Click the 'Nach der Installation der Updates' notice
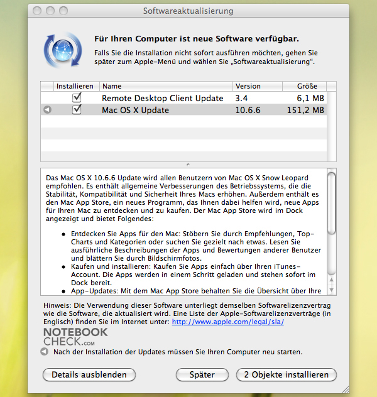This screenshot has width=377, height=397. (178, 352)
